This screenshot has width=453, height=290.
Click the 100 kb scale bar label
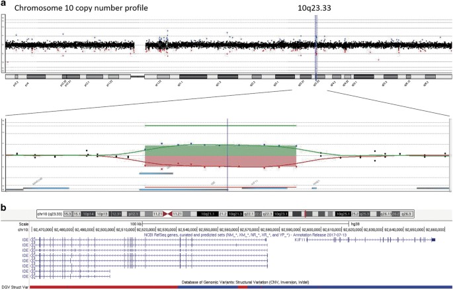[x=136, y=224]
